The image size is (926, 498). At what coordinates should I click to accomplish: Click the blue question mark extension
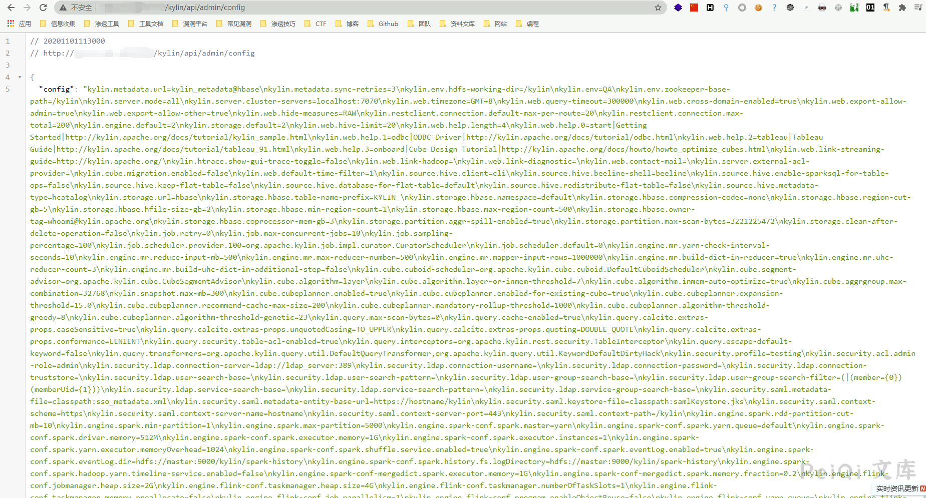coord(774,8)
